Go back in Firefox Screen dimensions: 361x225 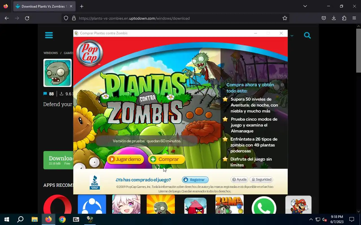(x=7, y=18)
